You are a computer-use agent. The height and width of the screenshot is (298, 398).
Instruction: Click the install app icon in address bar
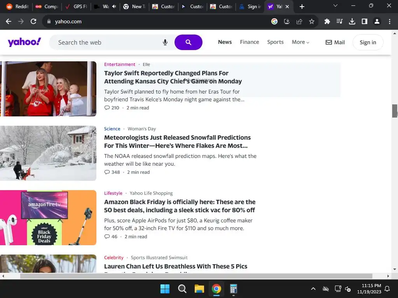287,22
